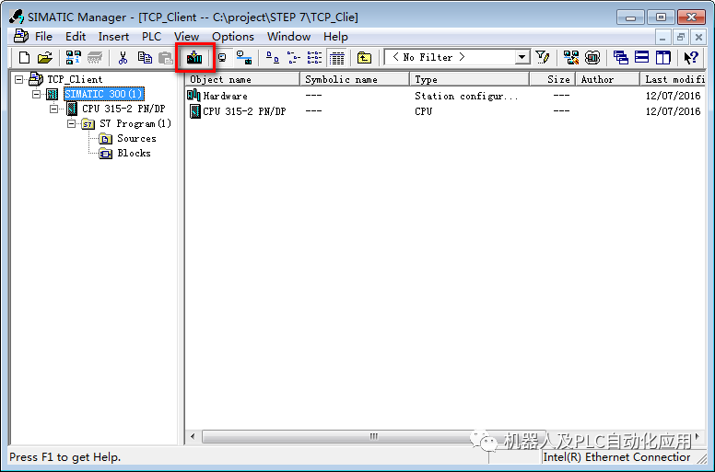715x472 pixels.
Task: Sort by the Author column header
Action: click(608, 79)
